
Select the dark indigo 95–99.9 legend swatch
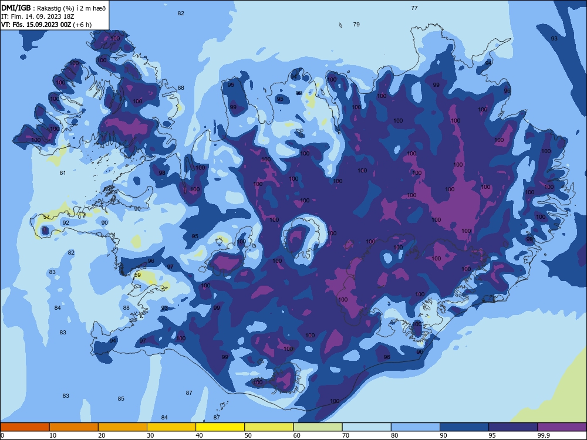click(513, 427)
